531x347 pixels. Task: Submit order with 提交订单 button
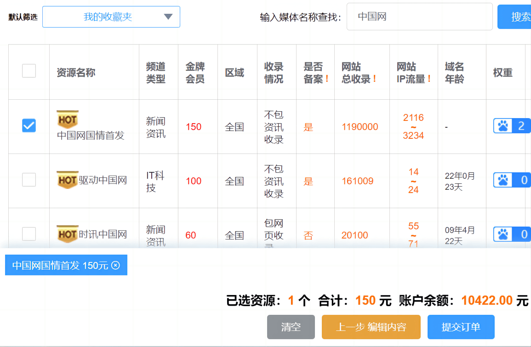(x=461, y=327)
